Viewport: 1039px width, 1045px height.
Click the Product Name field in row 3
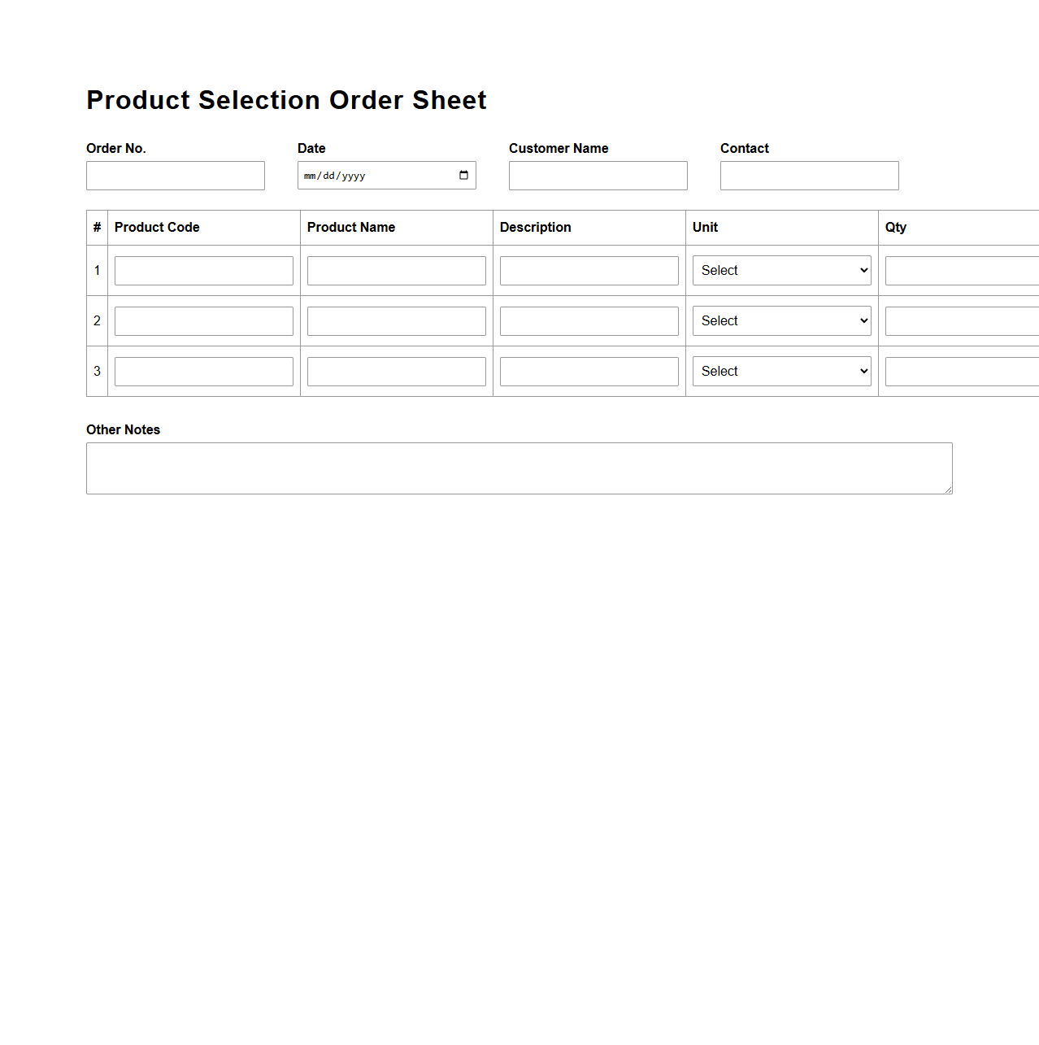pos(396,371)
